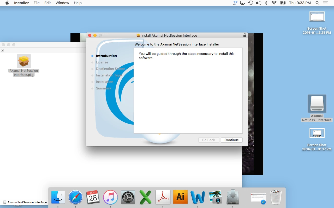Click the lock icon in installer title bar
Image resolution: width=334 pixels, height=208 pixels.
244,35
